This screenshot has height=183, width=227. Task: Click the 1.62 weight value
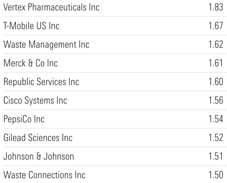216,44
